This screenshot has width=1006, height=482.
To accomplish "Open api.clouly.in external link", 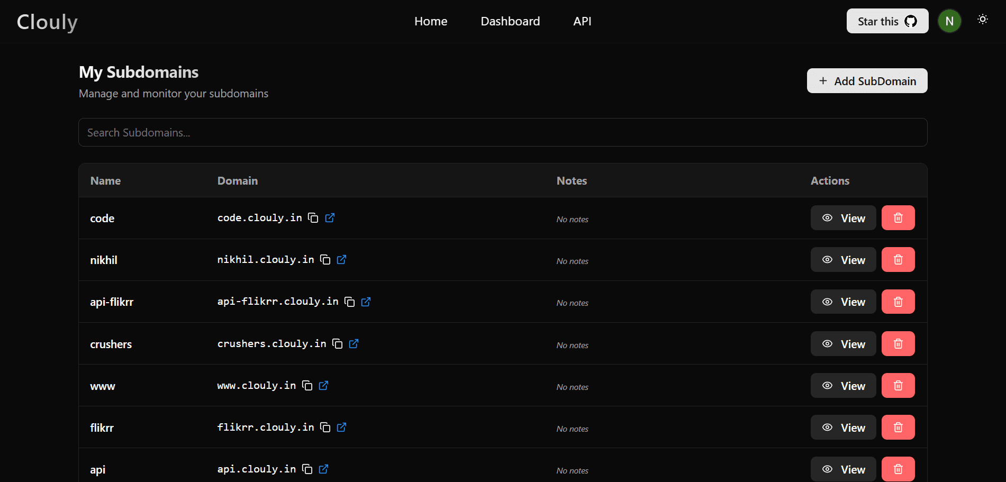I will [x=324, y=469].
